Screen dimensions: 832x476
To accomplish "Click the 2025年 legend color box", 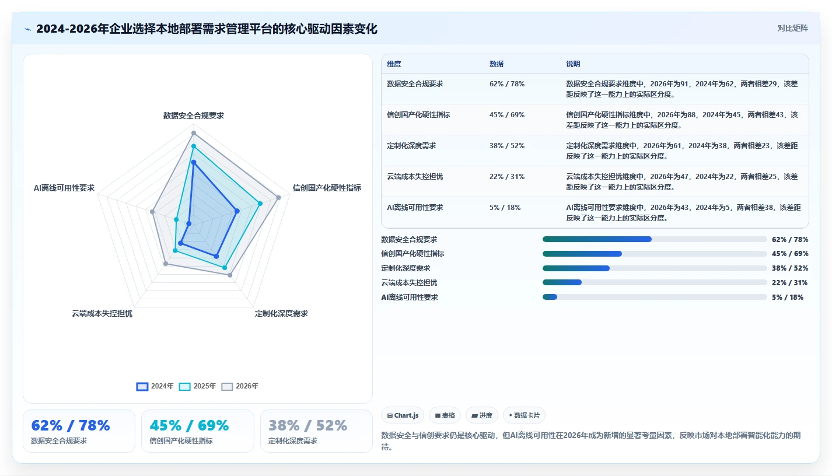I will coord(185,386).
